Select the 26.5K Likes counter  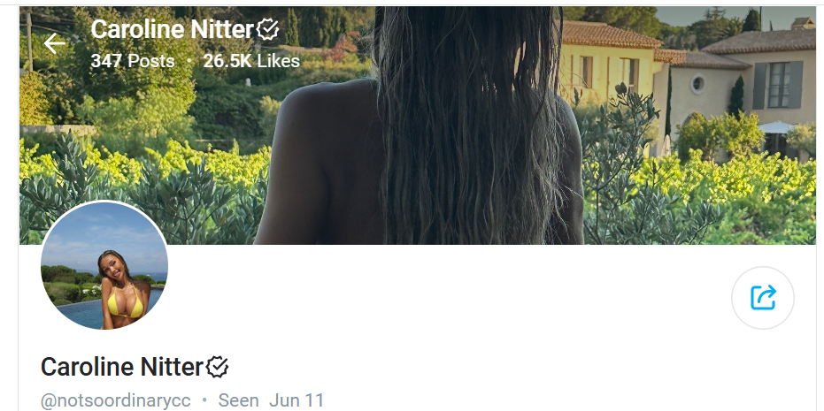[x=251, y=61]
